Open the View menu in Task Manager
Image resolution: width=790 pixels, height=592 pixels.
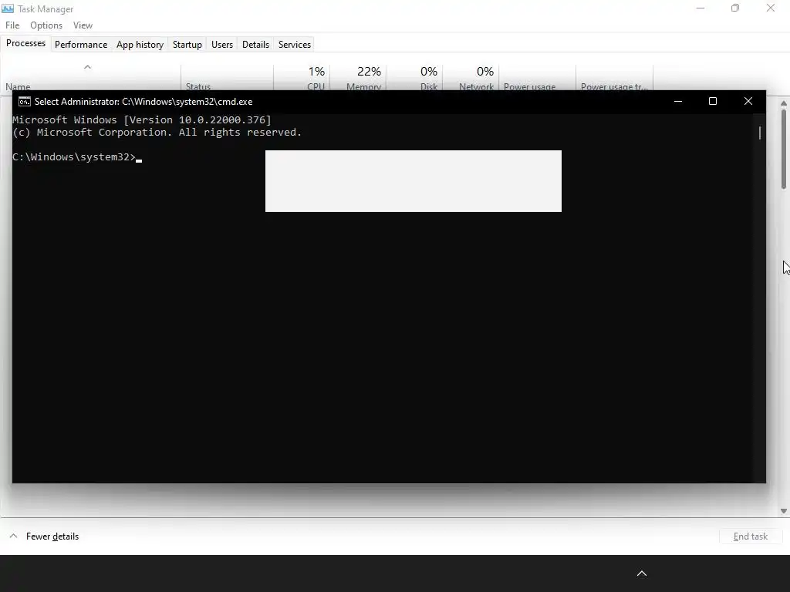point(83,25)
